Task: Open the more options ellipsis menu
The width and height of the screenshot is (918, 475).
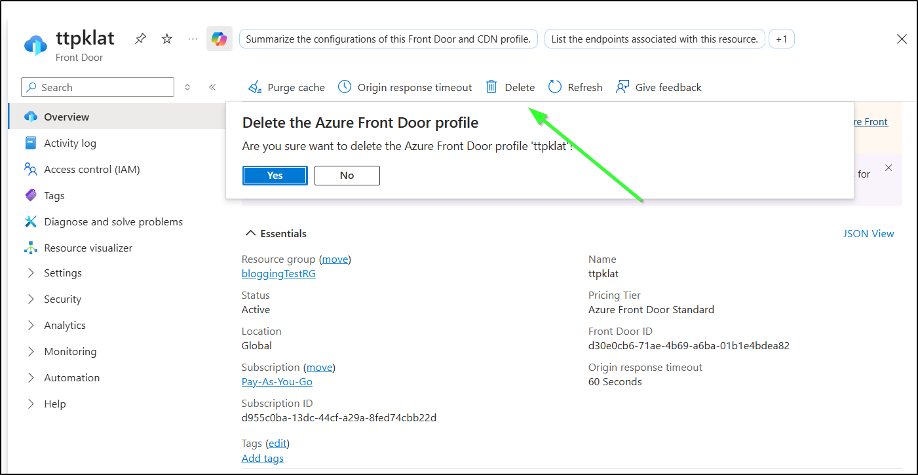Action: tap(193, 39)
